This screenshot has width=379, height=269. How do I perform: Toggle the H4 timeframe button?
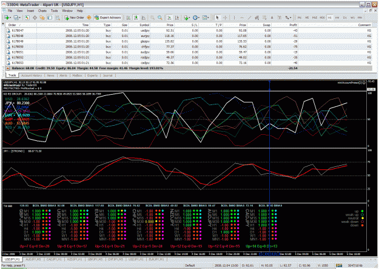(337, 18)
